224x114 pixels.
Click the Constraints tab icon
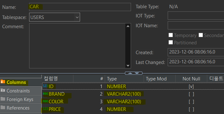[x=3, y=90]
